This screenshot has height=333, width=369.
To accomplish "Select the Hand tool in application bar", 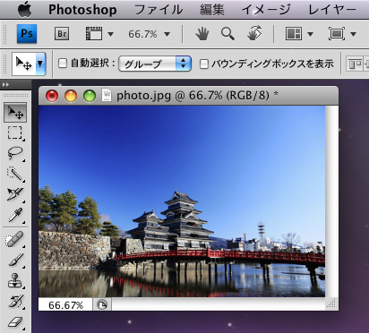I will click(x=202, y=34).
